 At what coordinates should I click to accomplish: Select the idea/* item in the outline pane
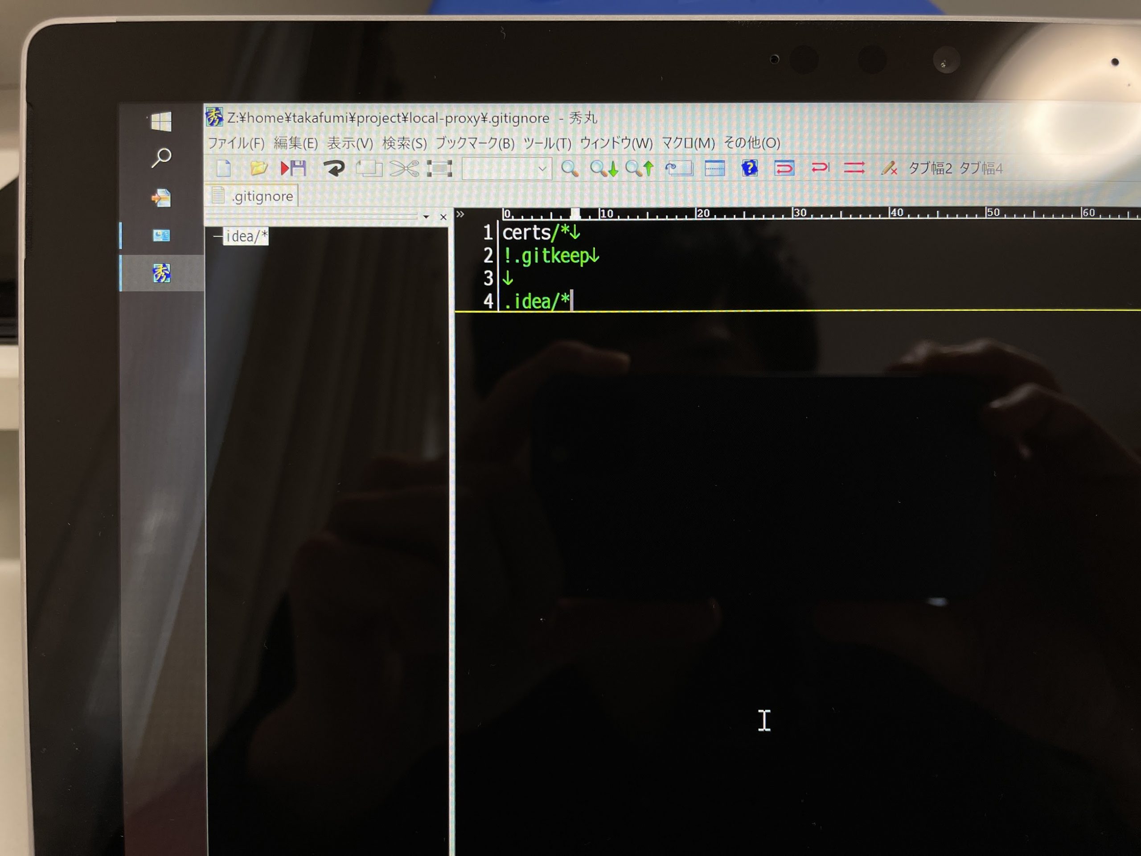pyautogui.click(x=246, y=236)
